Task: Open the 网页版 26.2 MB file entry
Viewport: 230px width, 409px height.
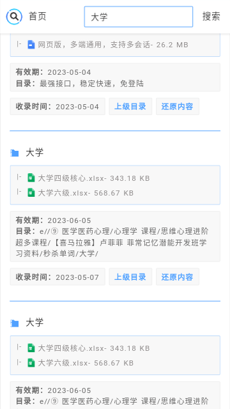Action: [x=113, y=45]
